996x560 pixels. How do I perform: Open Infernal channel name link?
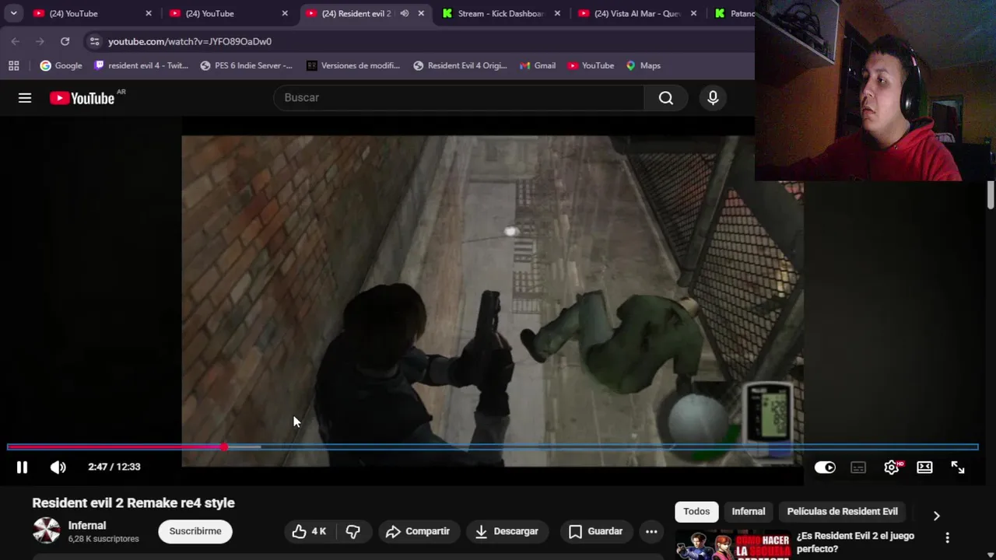coord(87,525)
